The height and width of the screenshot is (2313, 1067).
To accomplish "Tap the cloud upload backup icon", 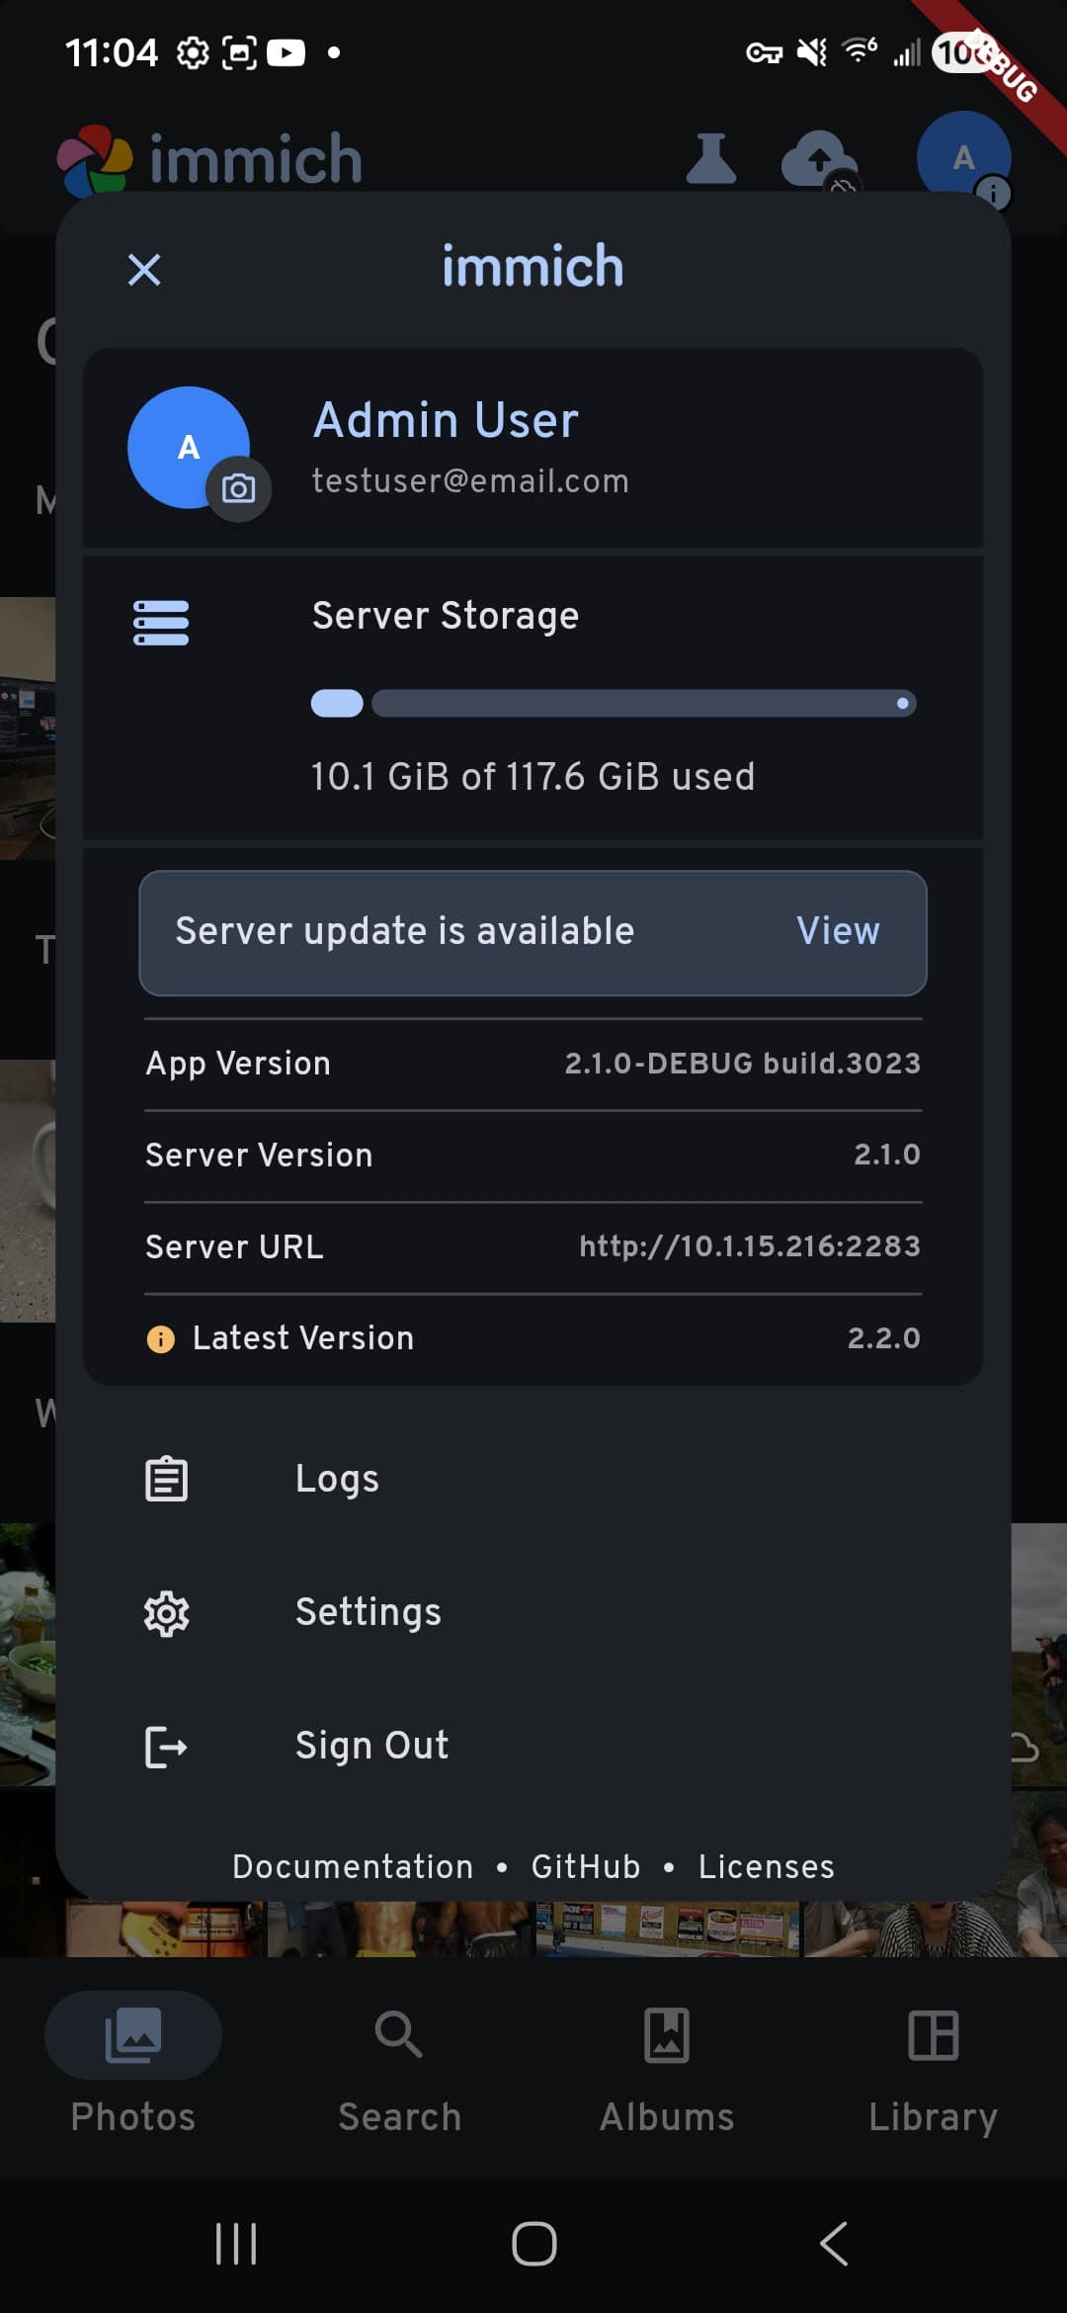I will point(819,159).
